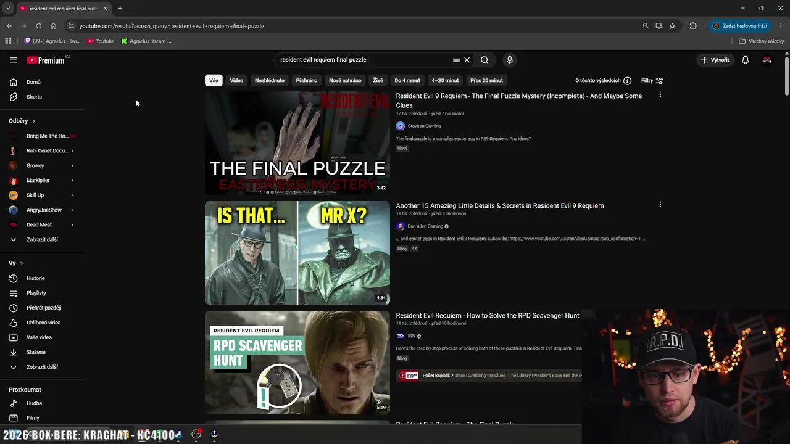Image resolution: width=790 pixels, height=444 pixels.
Task: Open the Dan Allen Gaming channel avatar
Action: [400, 226]
